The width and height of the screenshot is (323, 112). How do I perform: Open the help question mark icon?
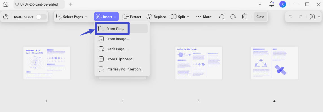pyautogui.click(x=6, y=17)
